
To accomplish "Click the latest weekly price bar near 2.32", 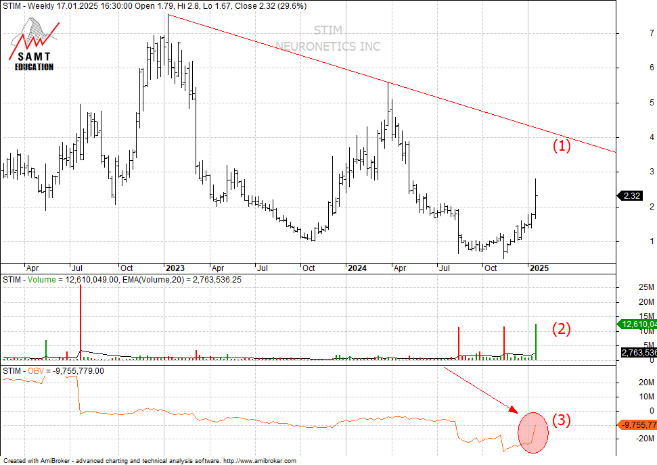I will tap(536, 199).
